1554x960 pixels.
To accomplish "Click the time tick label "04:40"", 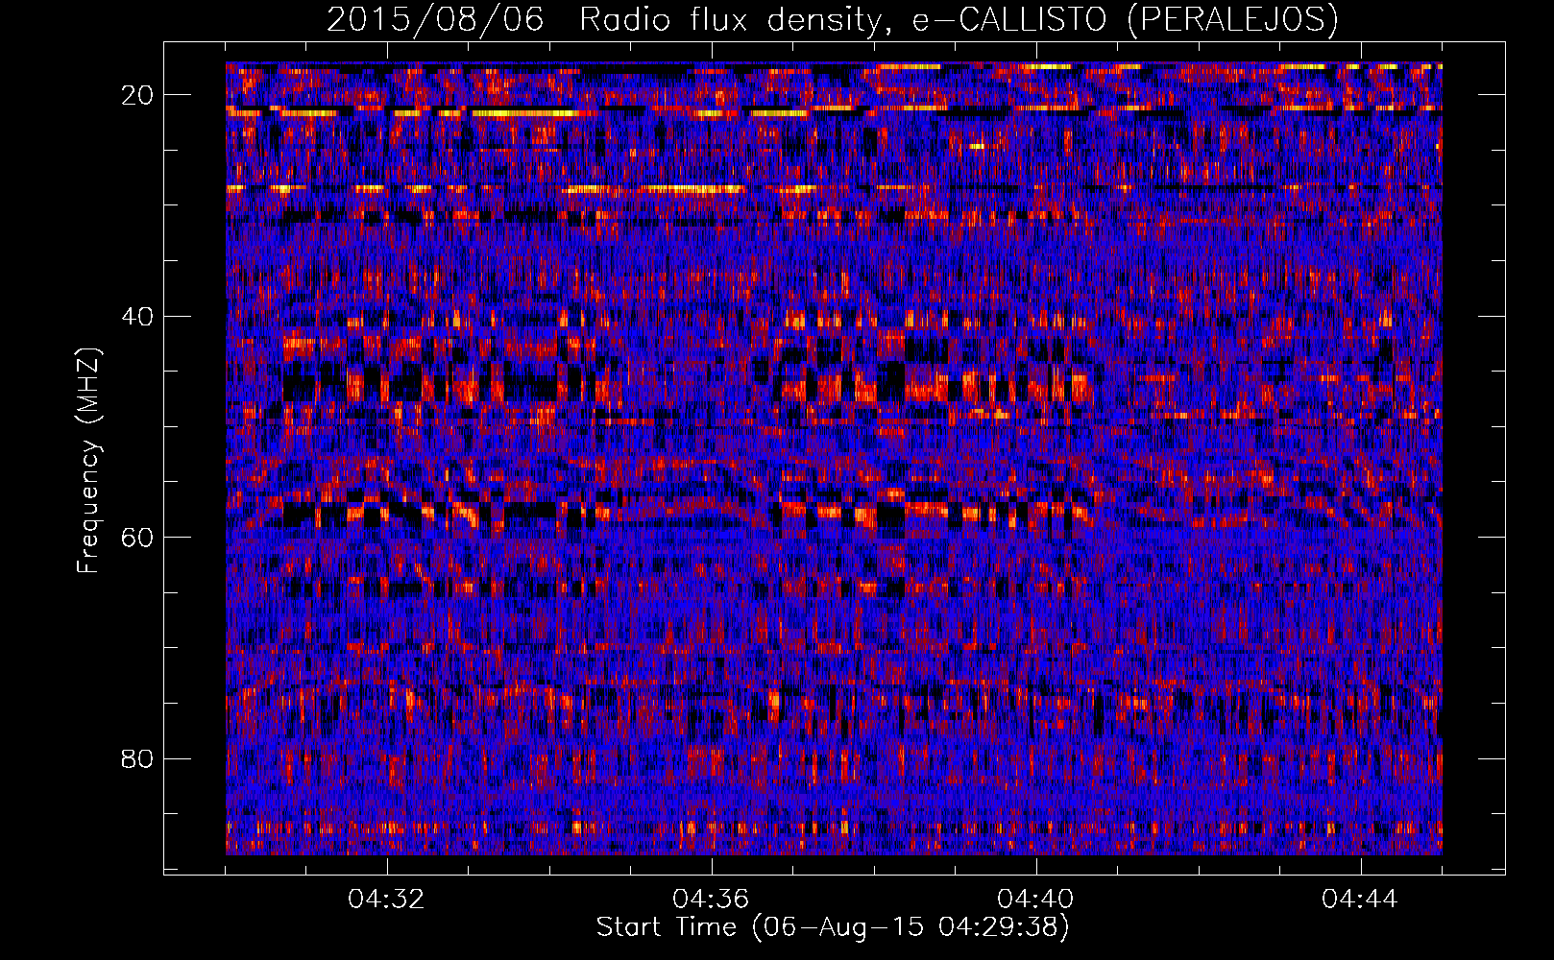I will tap(1036, 899).
